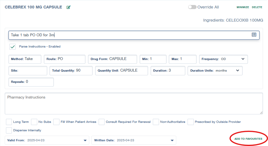Screen dimensions: 268x146
Task: Click the edit icon beside Celebrex title
Action: tap(69, 7)
